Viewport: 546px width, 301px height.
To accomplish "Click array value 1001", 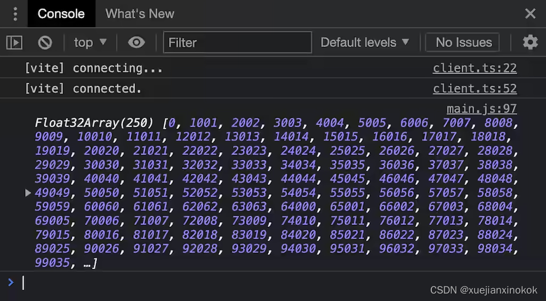I will click(x=203, y=123).
